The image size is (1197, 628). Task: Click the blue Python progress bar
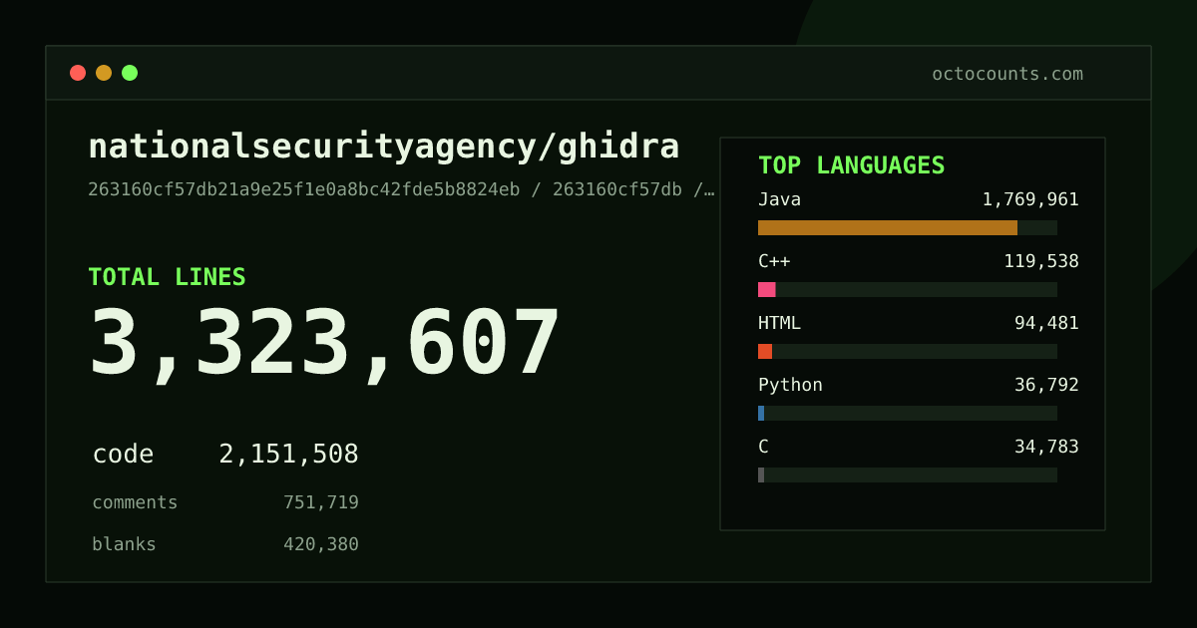761,413
